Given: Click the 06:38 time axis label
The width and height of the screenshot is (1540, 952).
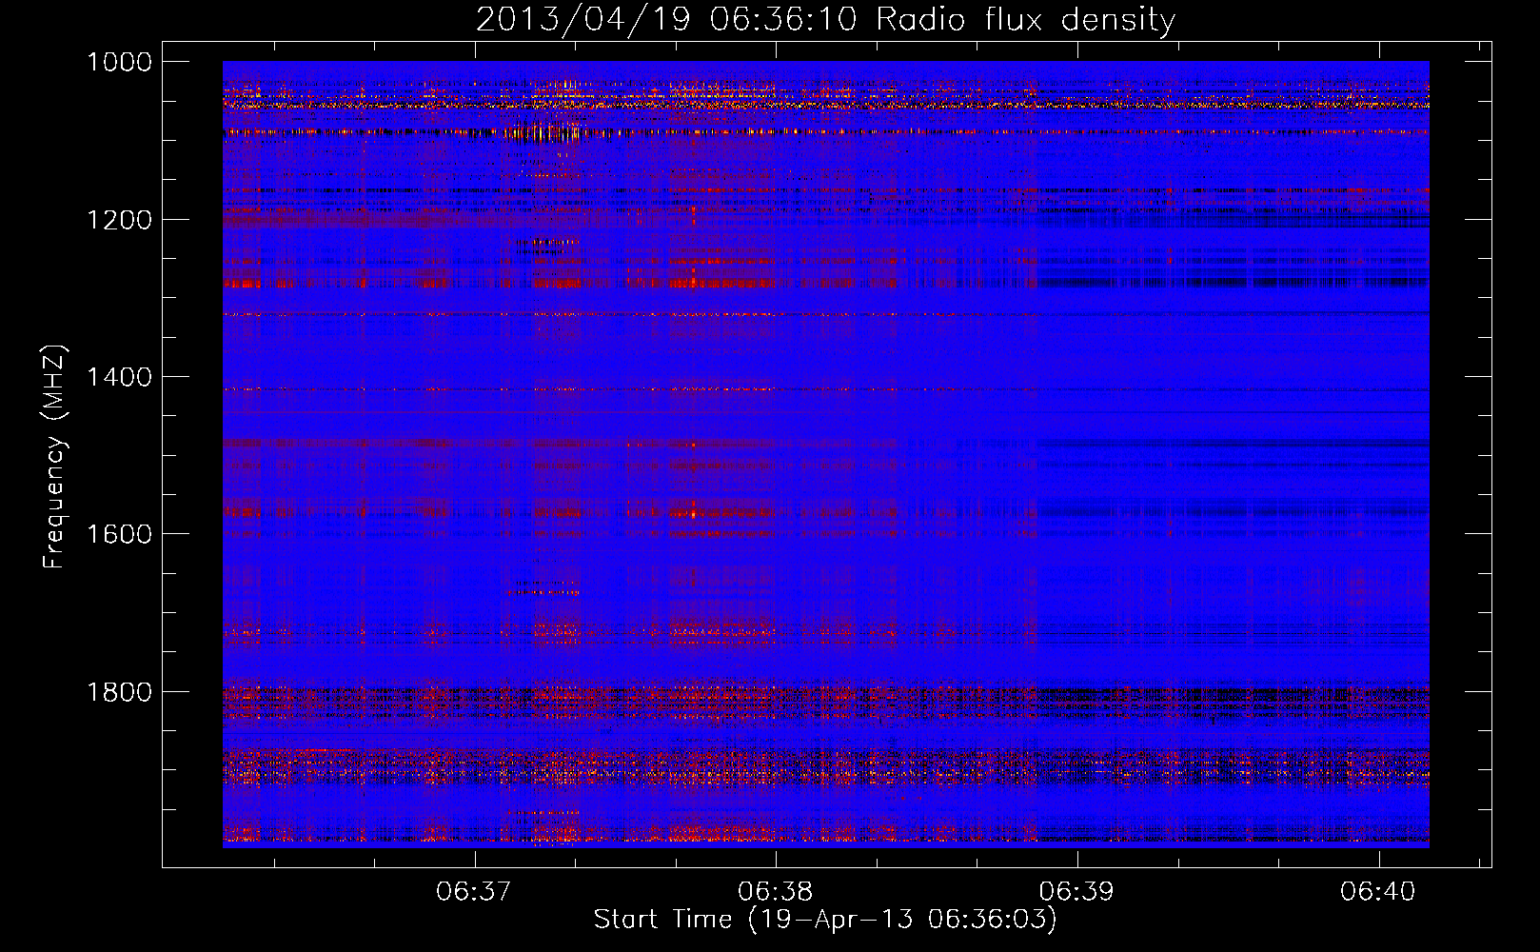Looking at the screenshot, I should (x=776, y=891).
